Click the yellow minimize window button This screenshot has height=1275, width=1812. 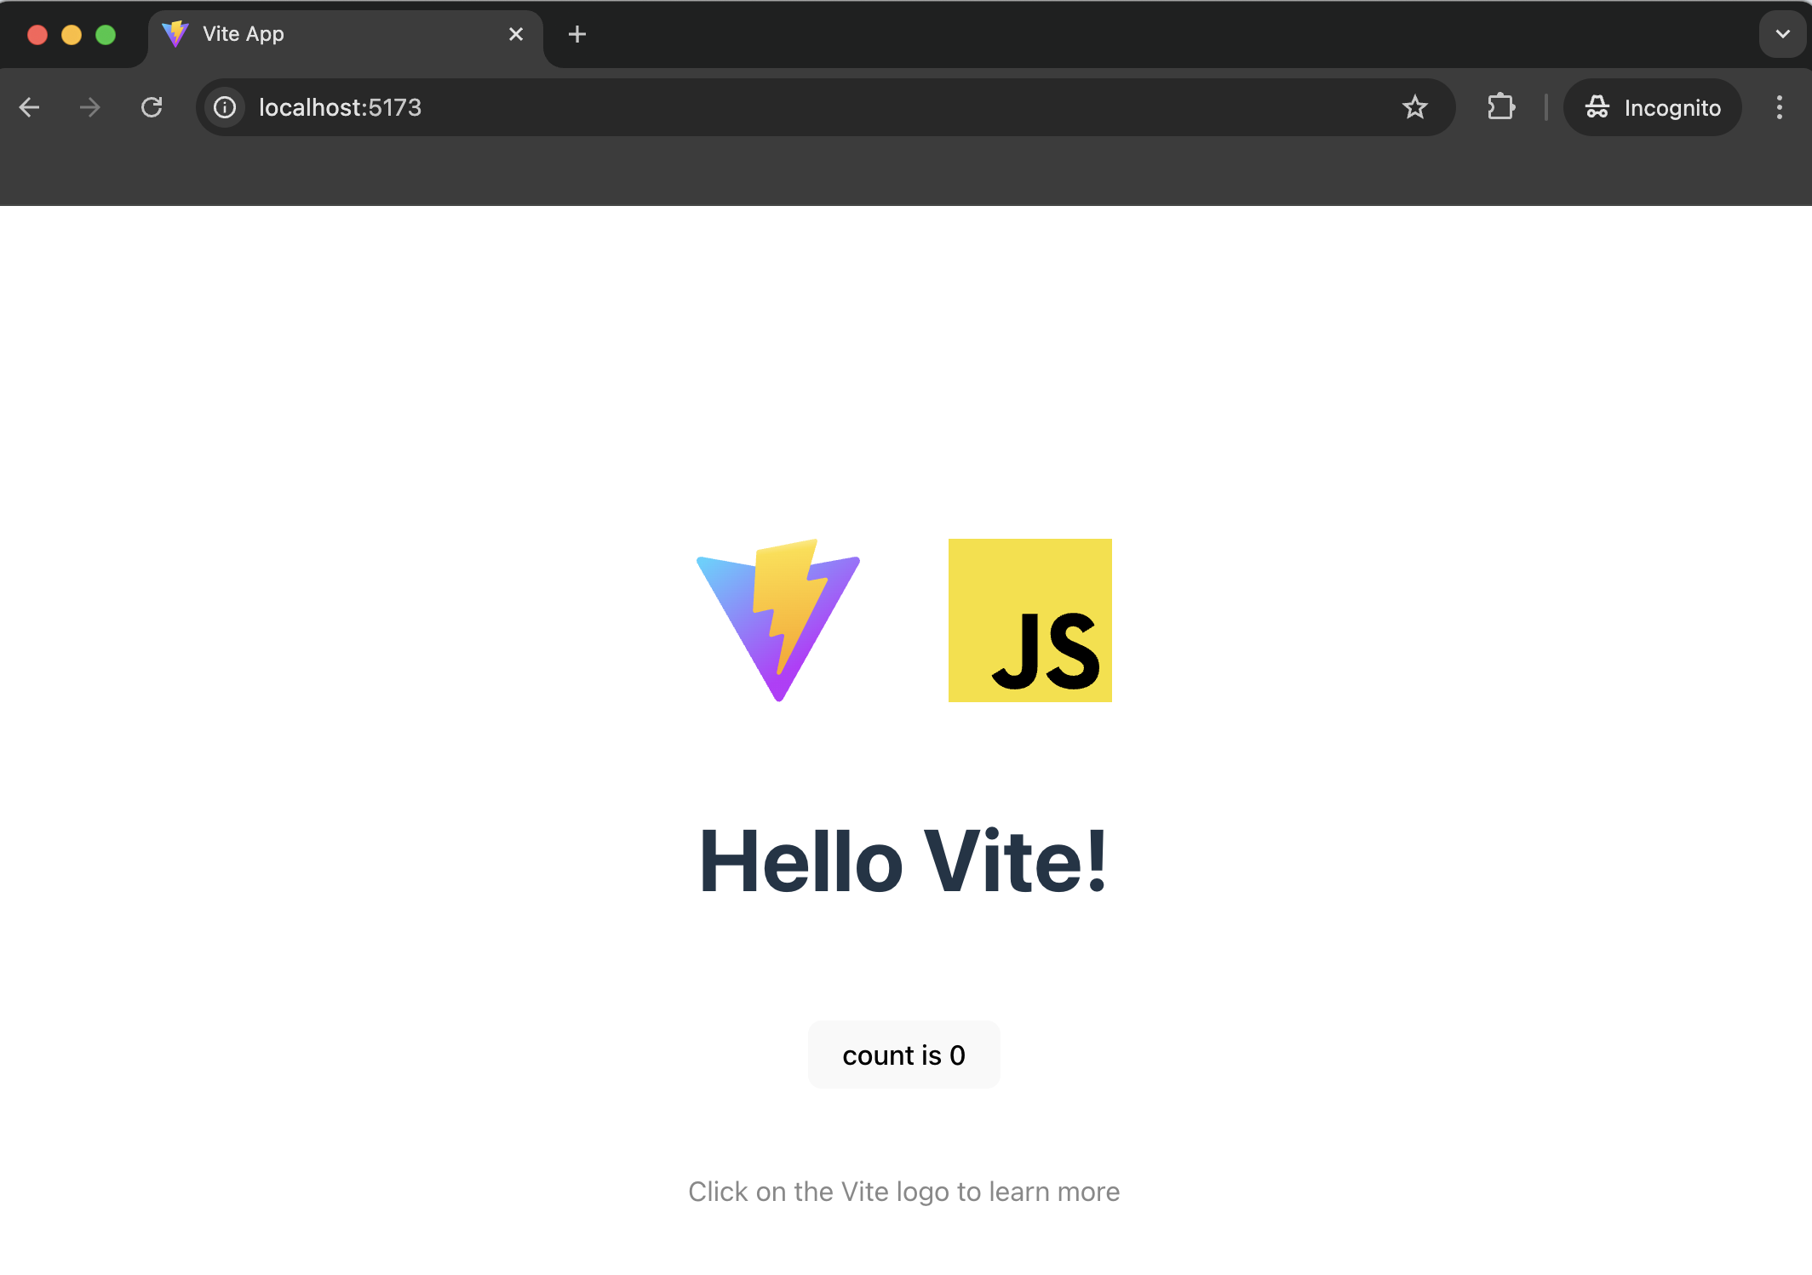tap(72, 35)
